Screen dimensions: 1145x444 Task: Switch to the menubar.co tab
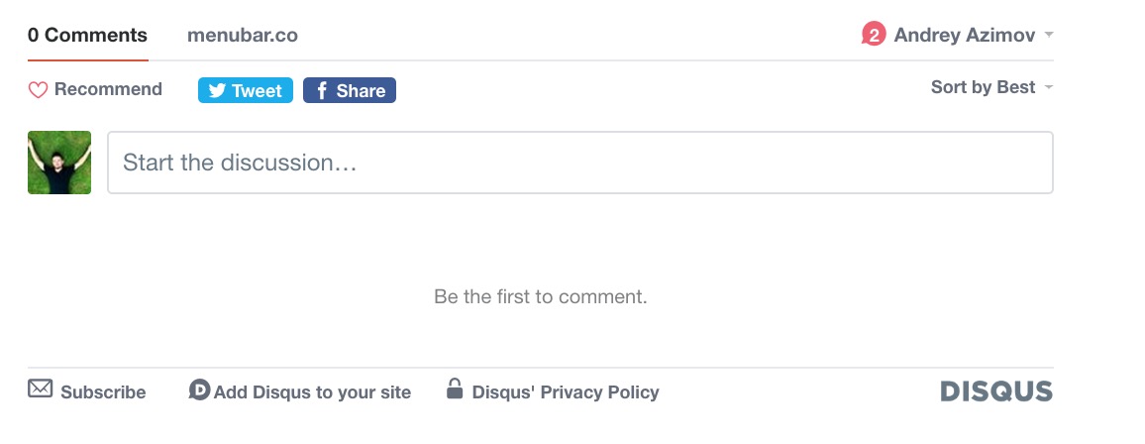[x=243, y=36]
